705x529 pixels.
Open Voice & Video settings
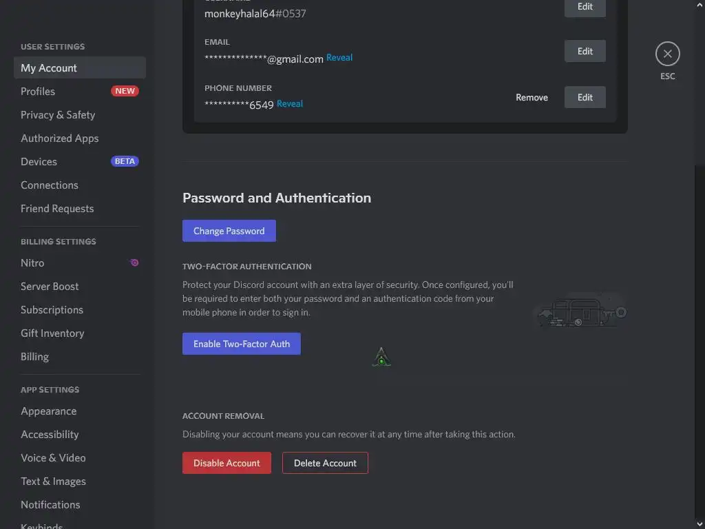tap(80, 458)
